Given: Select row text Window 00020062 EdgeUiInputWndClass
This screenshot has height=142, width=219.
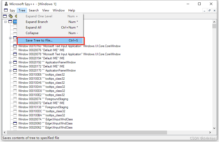Looking at the screenshot, I should (45, 127).
